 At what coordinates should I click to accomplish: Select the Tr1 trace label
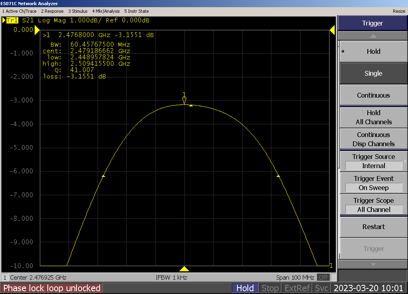12,20
